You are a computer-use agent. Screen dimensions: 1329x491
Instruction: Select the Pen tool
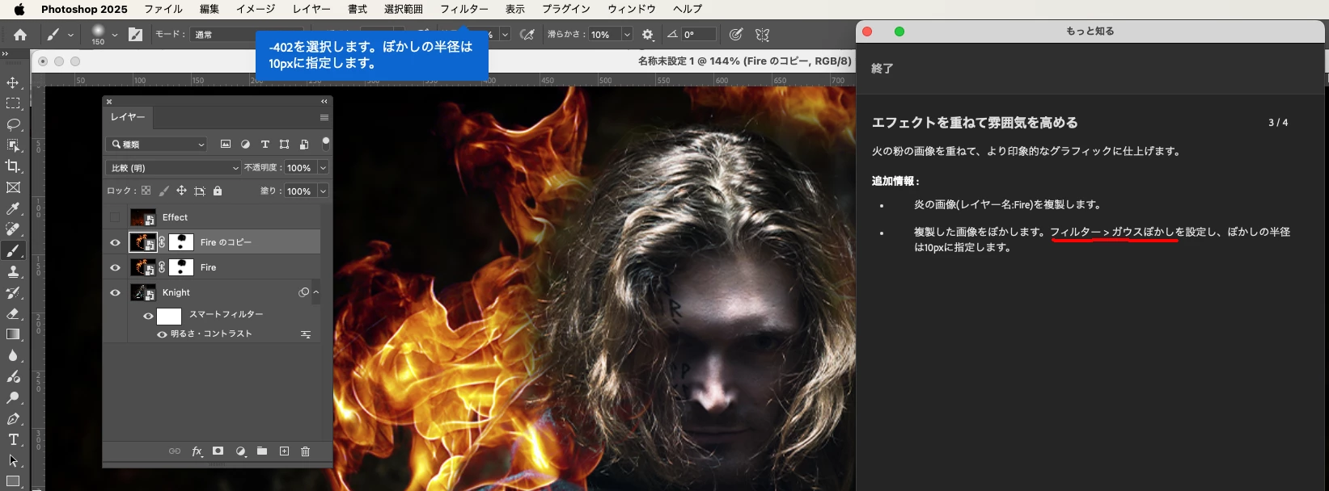pyautogui.click(x=14, y=418)
